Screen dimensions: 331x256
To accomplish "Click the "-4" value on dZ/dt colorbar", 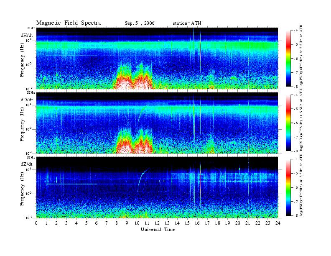I will point(296,159).
